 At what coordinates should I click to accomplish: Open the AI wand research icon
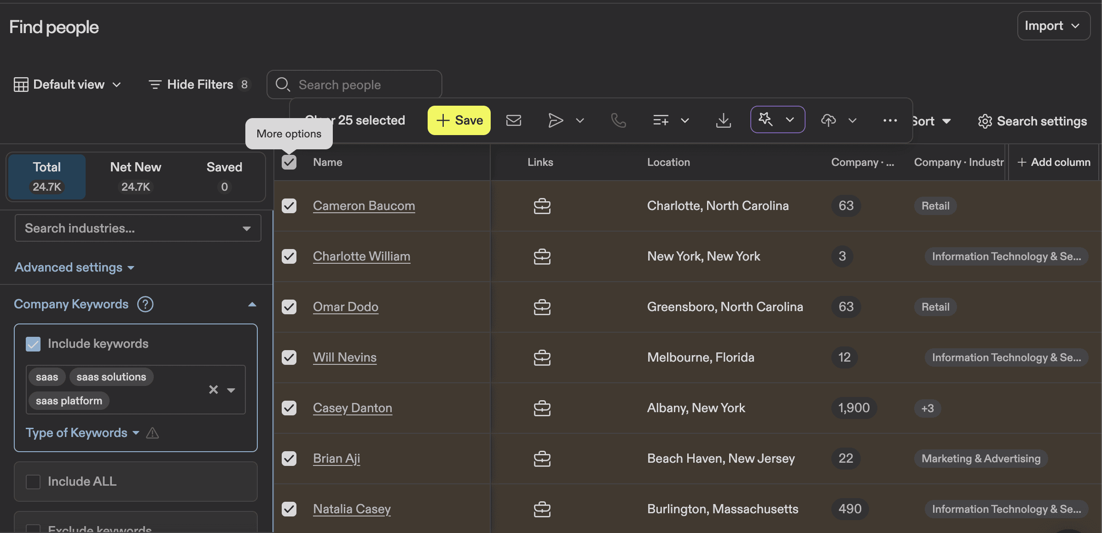coord(766,119)
